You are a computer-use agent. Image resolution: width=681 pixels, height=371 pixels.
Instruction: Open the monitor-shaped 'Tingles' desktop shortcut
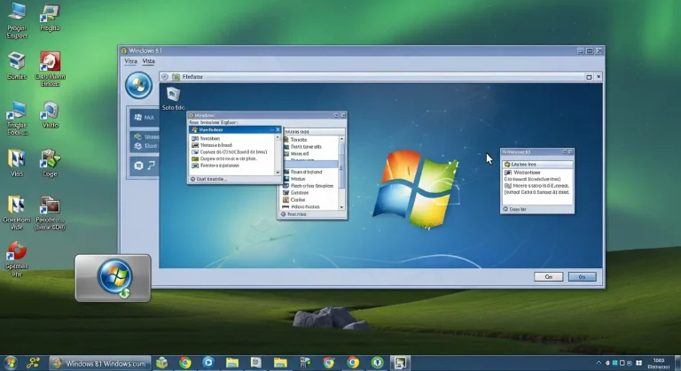tap(17, 118)
